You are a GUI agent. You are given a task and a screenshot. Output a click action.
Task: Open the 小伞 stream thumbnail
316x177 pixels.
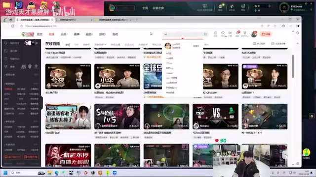point(118,77)
